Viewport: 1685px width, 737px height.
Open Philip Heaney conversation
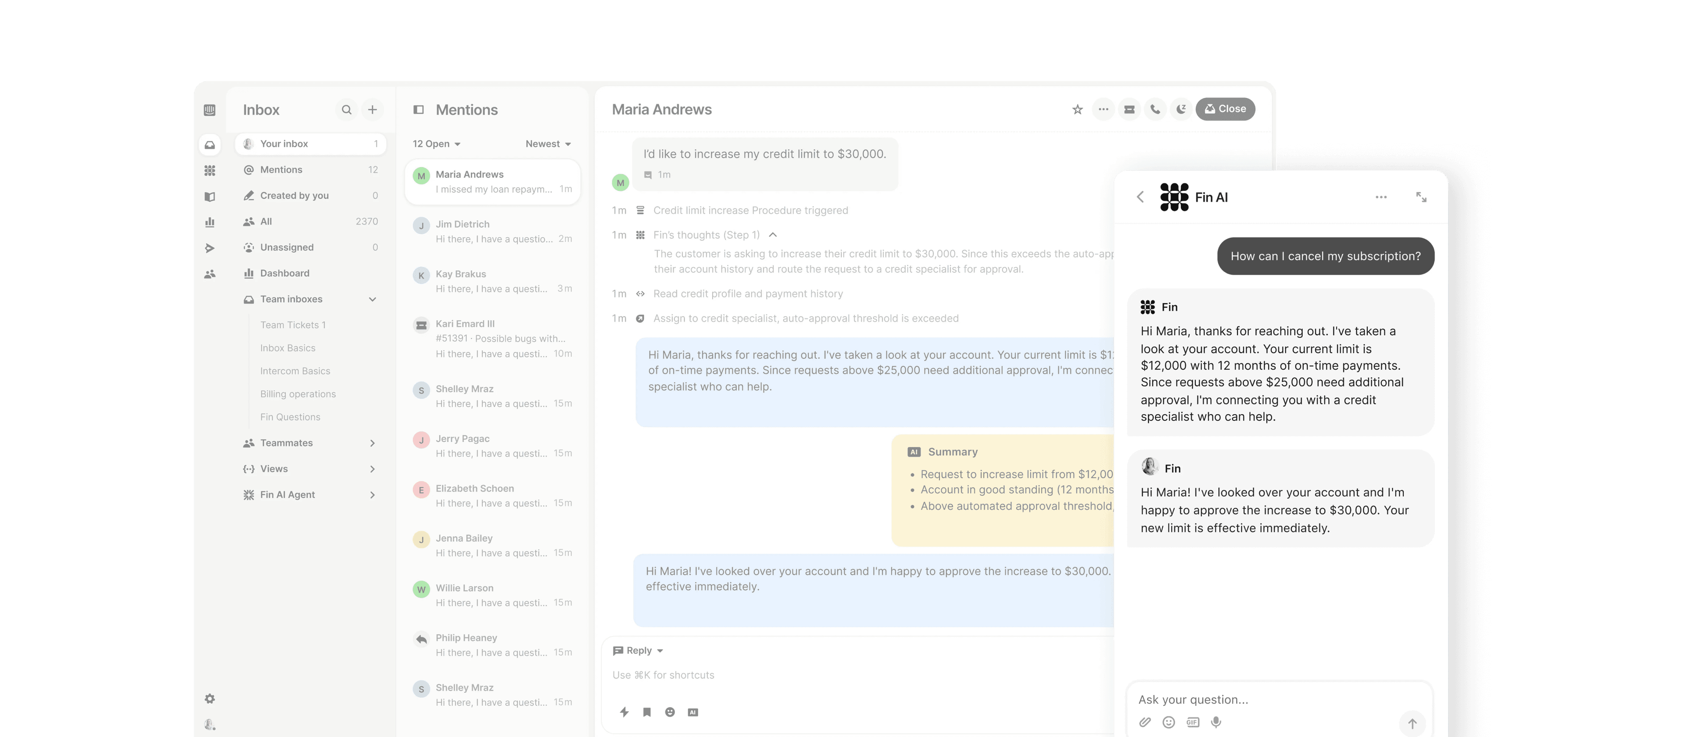pos(492,645)
